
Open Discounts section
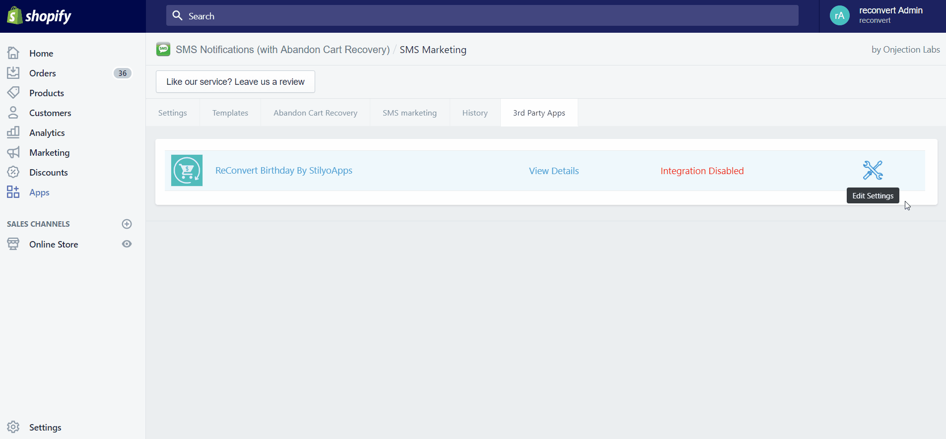[x=49, y=172]
